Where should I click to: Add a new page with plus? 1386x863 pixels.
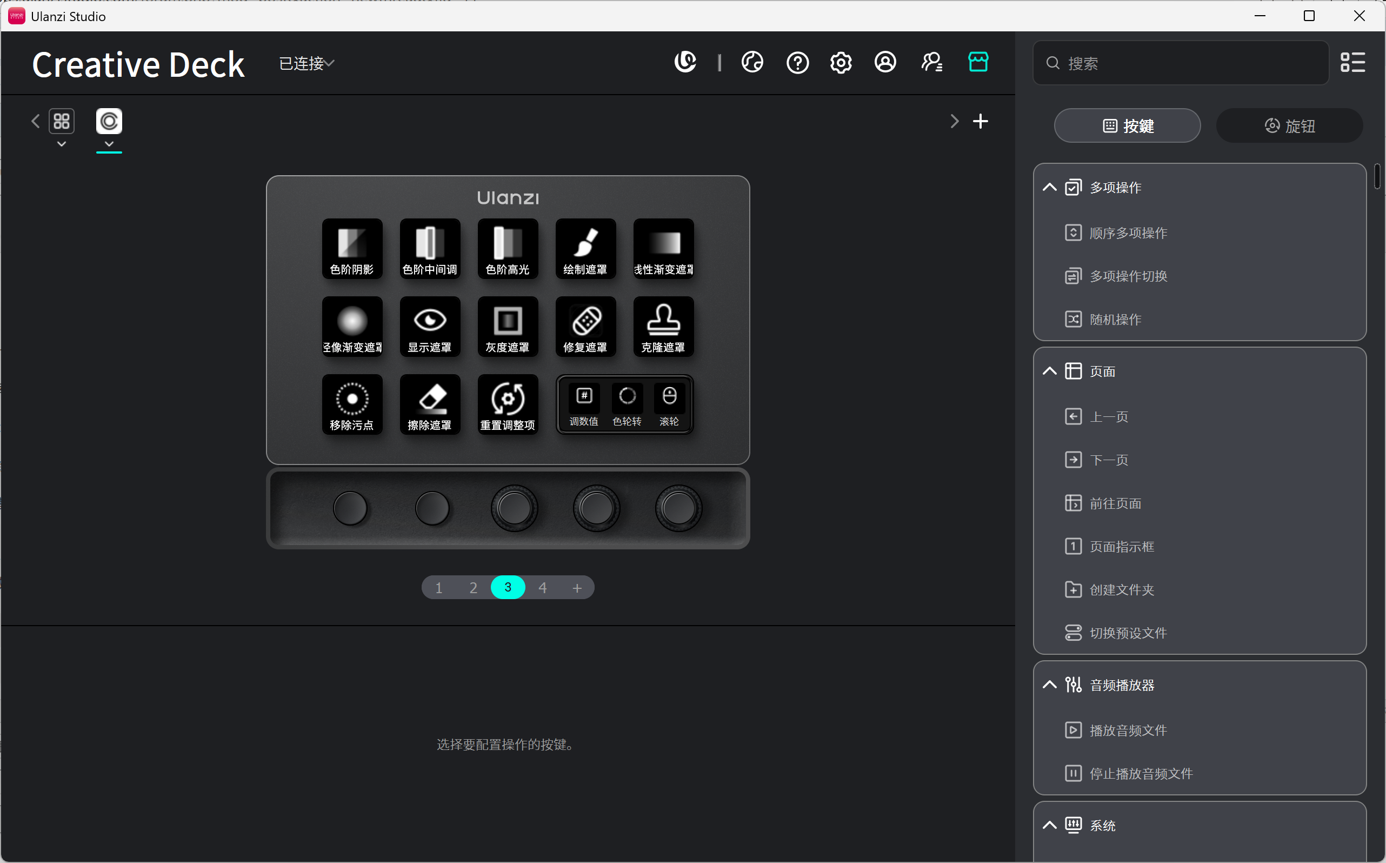tap(577, 587)
